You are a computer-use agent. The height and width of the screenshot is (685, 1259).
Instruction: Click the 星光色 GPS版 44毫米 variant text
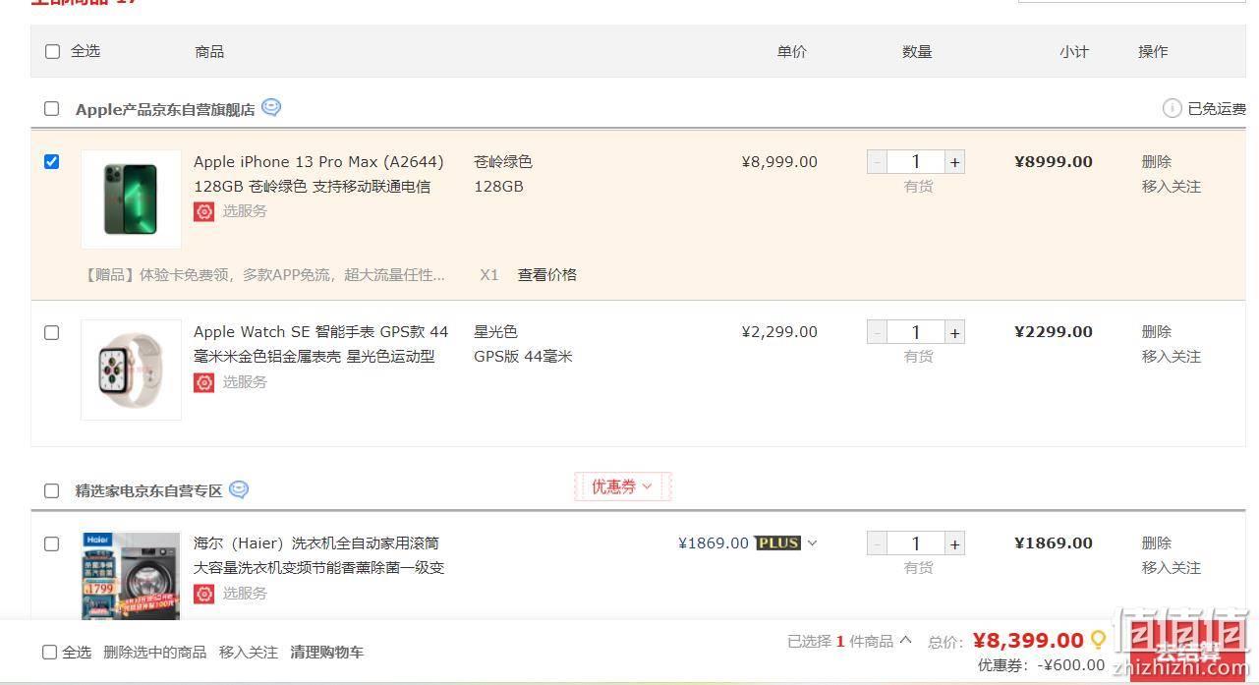(523, 344)
